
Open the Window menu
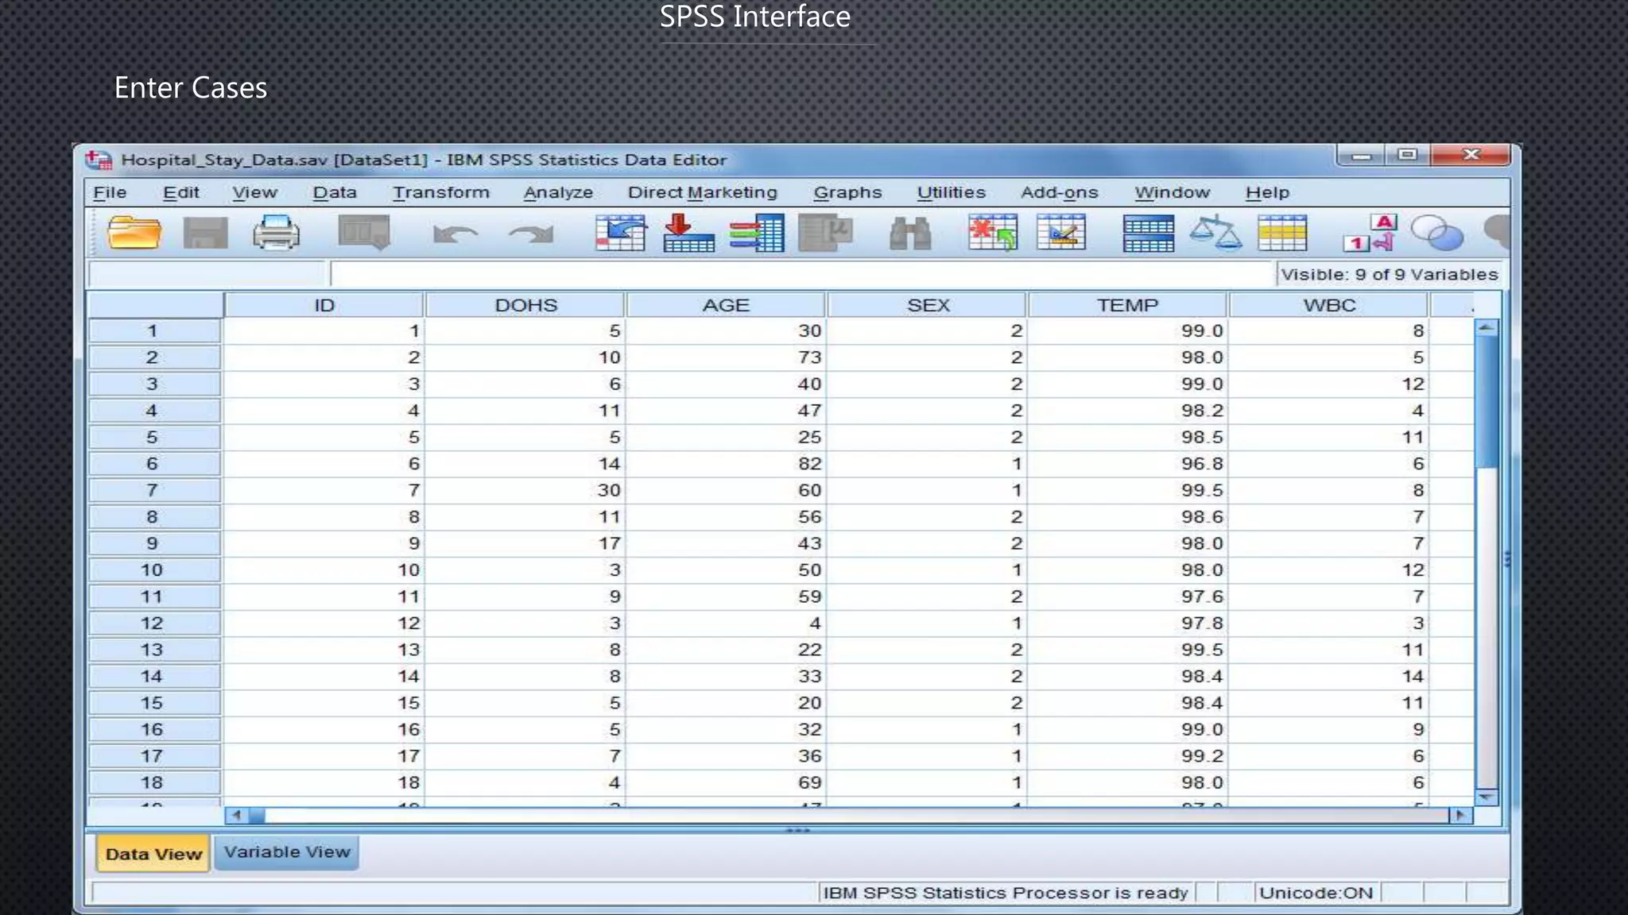(x=1172, y=192)
